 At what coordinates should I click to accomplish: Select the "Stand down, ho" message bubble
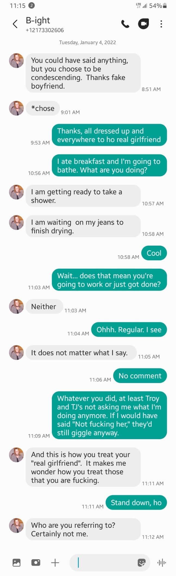tap(136, 503)
